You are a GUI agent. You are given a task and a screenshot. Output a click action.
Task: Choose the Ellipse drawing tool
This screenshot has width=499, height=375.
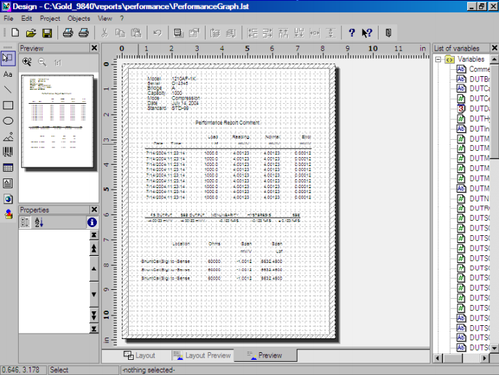[8, 120]
